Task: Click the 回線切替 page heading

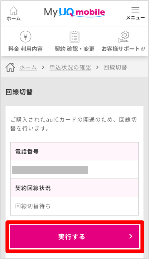Action: 19,92
